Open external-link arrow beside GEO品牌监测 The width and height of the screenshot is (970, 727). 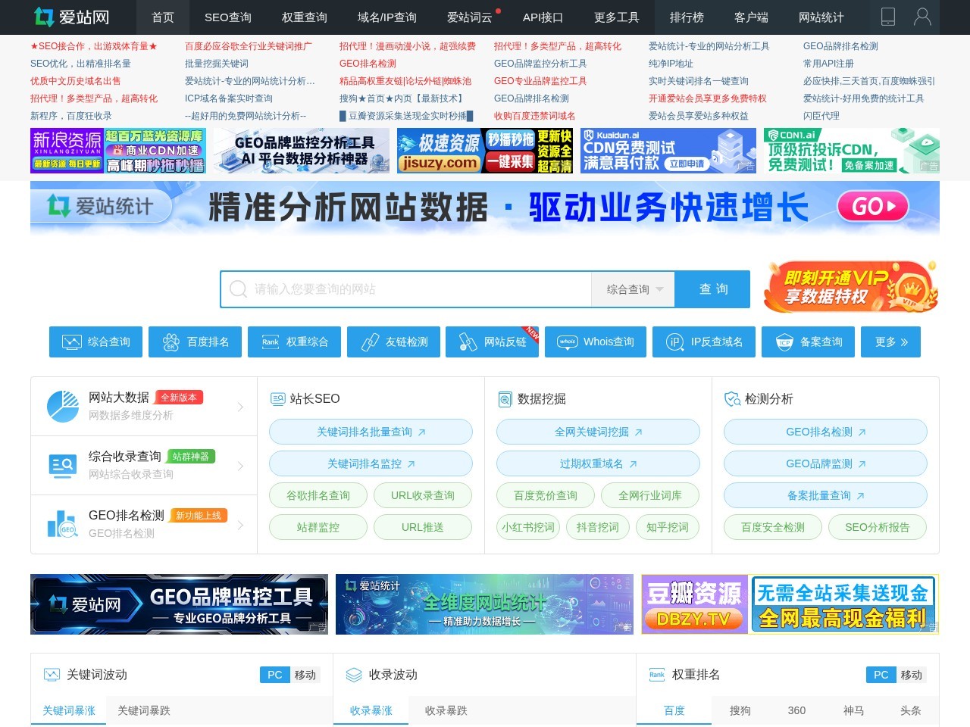tap(862, 464)
